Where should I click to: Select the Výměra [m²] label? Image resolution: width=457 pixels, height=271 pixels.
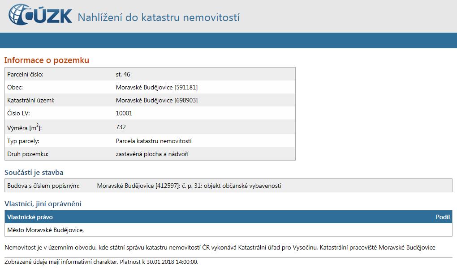pyautogui.click(x=25, y=127)
